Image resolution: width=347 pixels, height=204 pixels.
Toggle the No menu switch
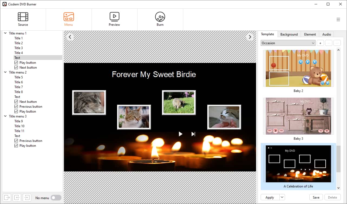coord(56,198)
